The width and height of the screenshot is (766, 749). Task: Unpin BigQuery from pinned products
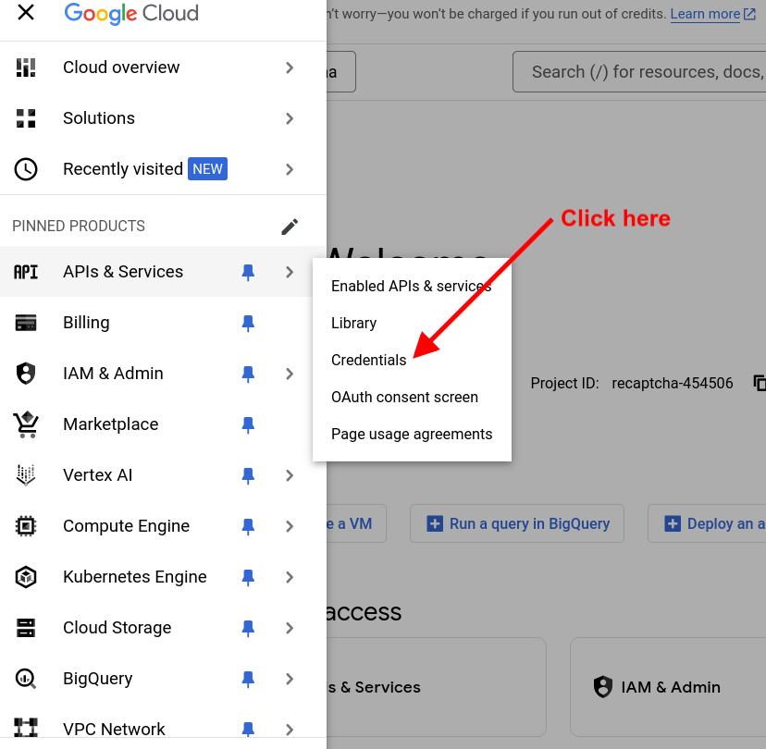click(x=248, y=679)
